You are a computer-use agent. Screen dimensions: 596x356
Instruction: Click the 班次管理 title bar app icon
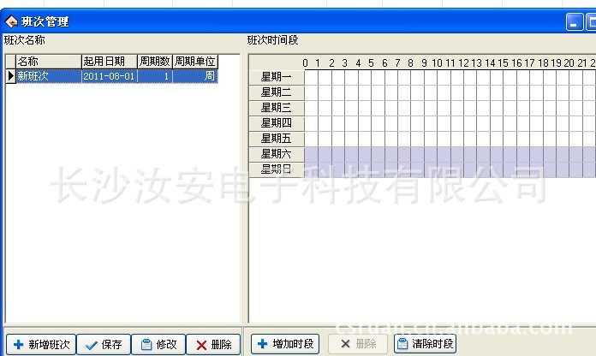pos(11,21)
